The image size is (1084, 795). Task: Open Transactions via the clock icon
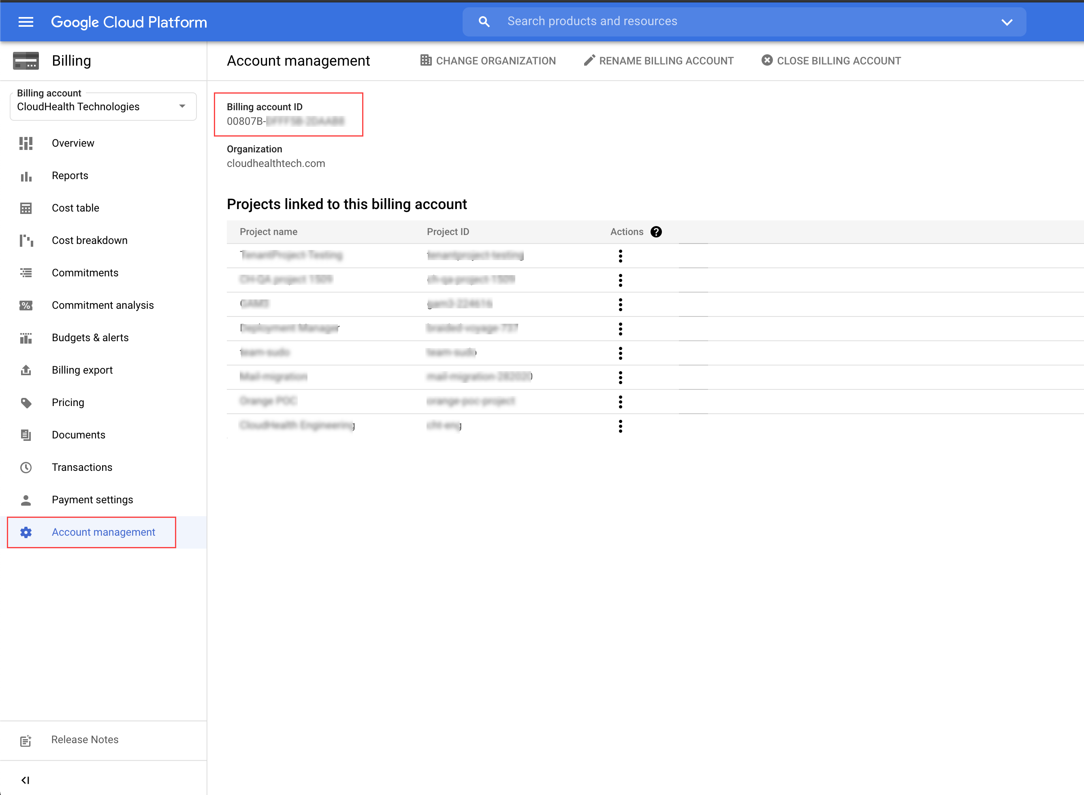pyautogui.click(x=26, y=467)
